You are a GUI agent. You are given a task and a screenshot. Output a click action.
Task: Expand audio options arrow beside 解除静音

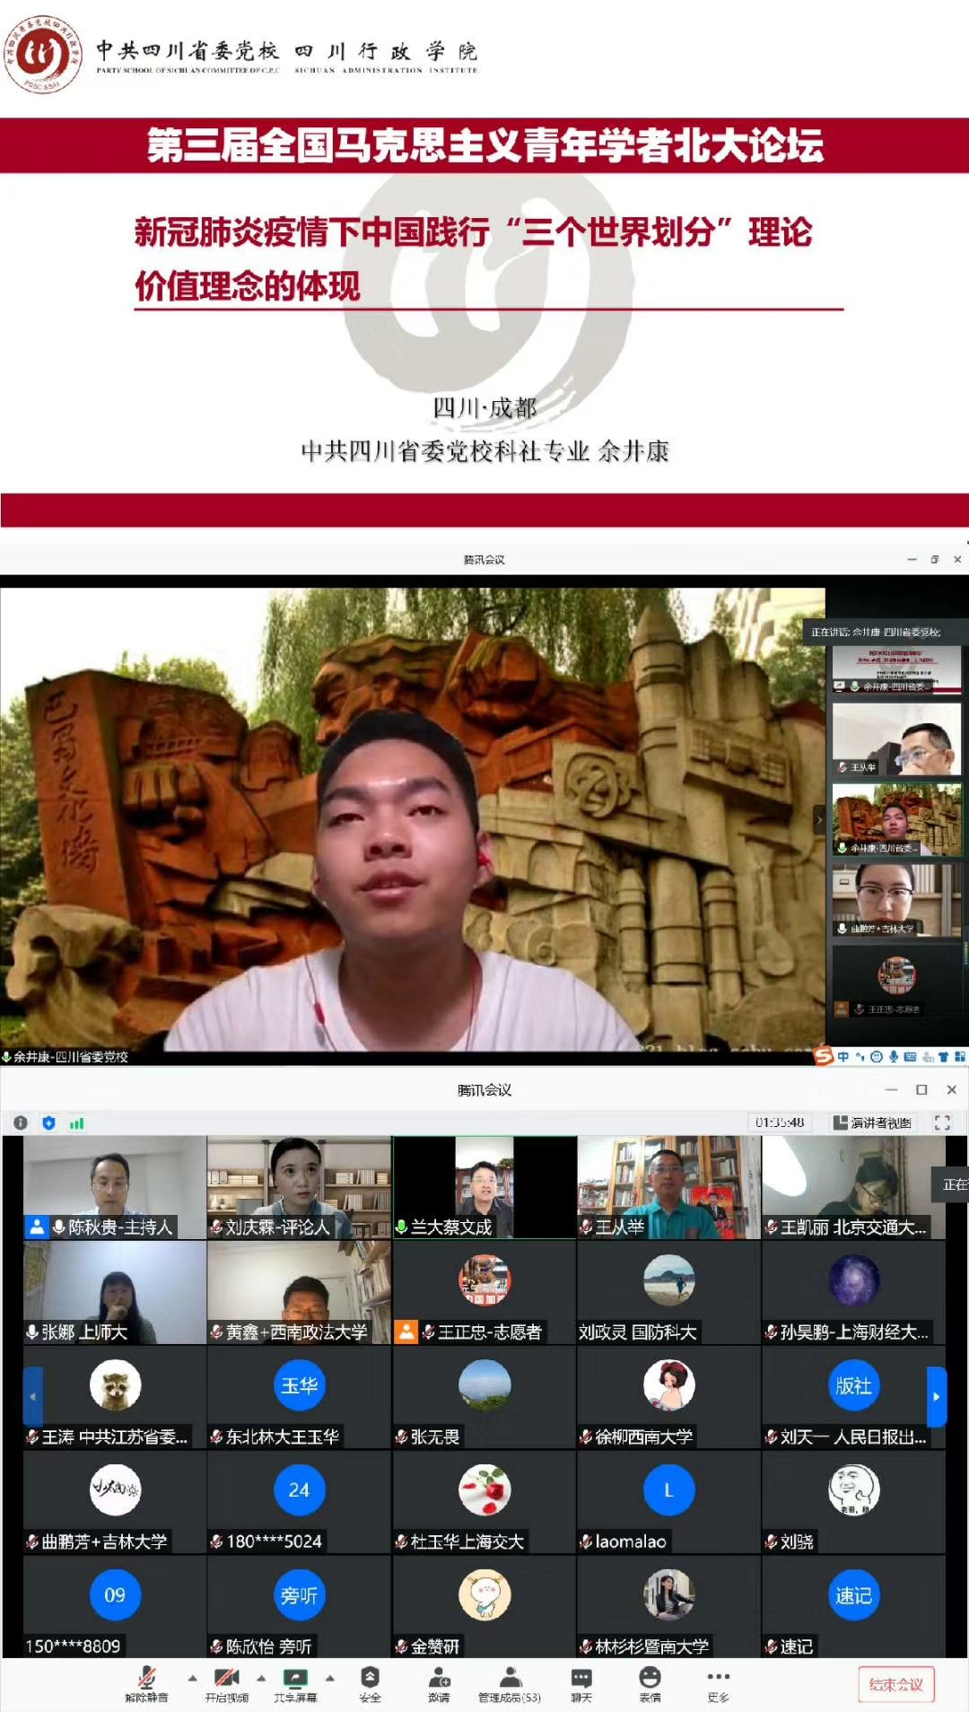coord(192,1677)
